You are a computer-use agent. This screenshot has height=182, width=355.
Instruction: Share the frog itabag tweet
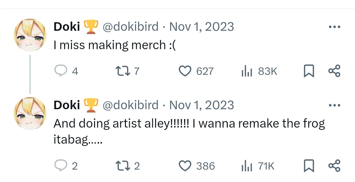coord(335,166)
